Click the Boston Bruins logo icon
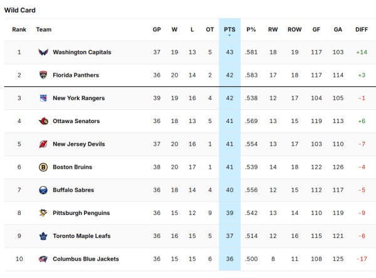Image resolution: width=376 pixels, height=278 pixels. pyautogui.click(x=43, y=167)
